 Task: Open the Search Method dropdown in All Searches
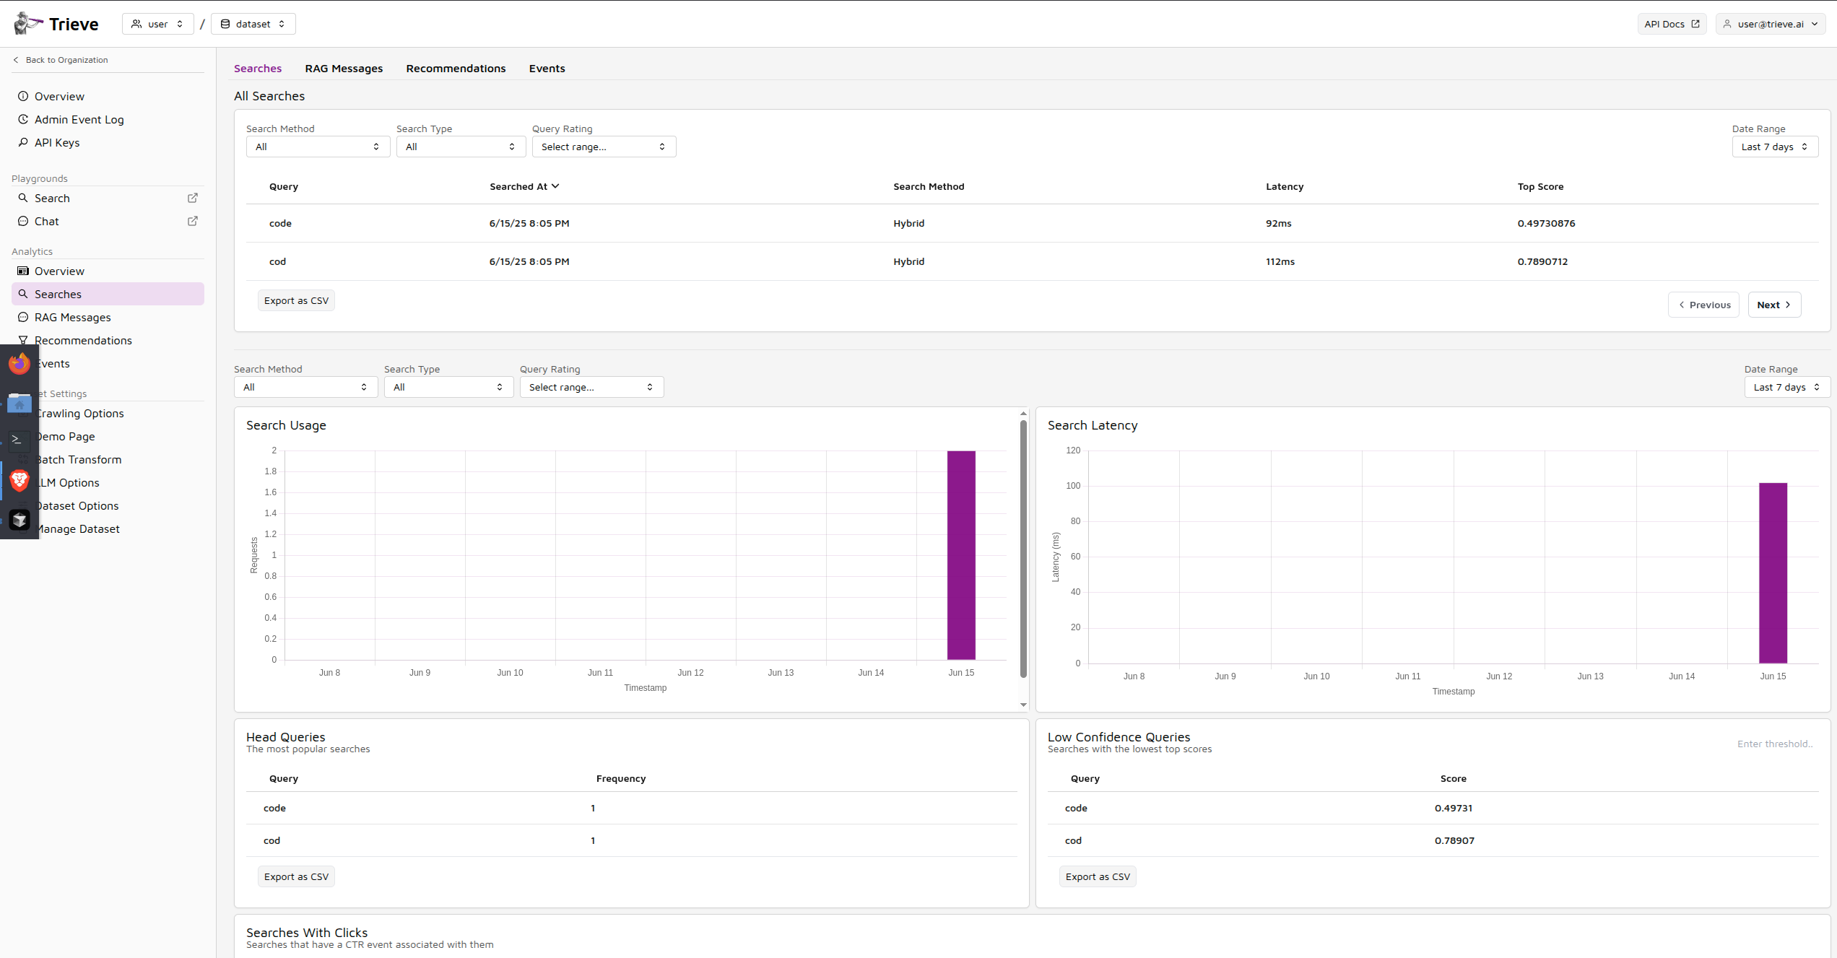click(x=318, y=147)
